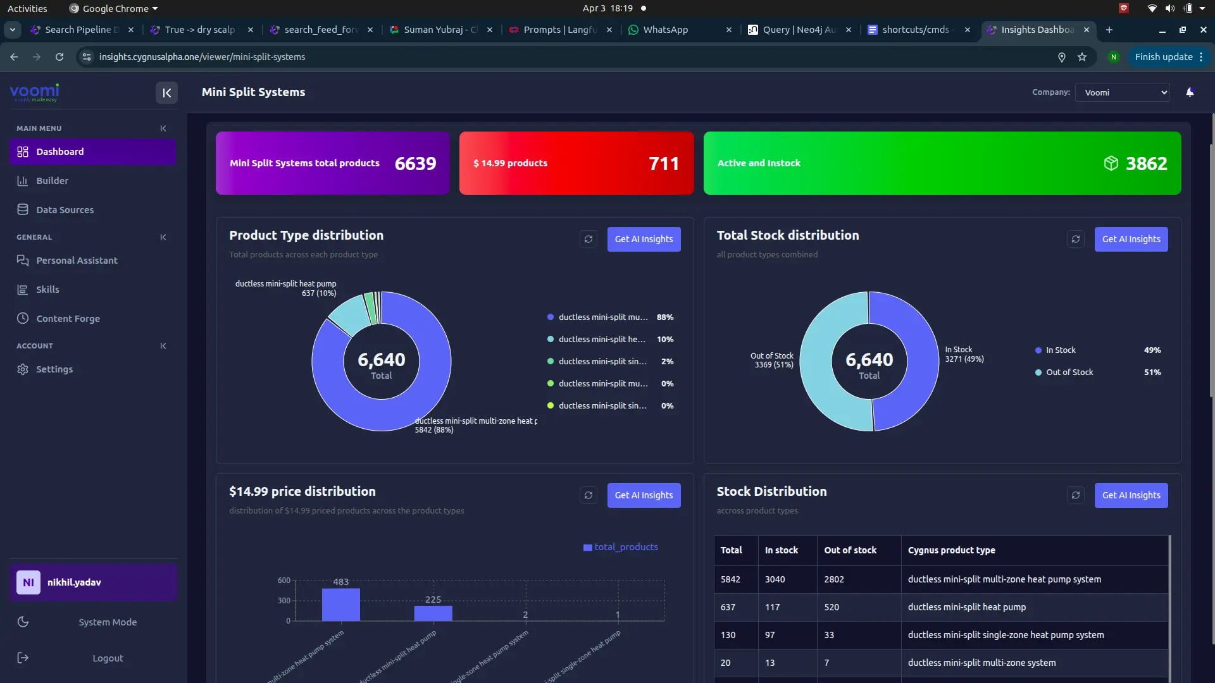Go back in browser history

coord(14,57)
